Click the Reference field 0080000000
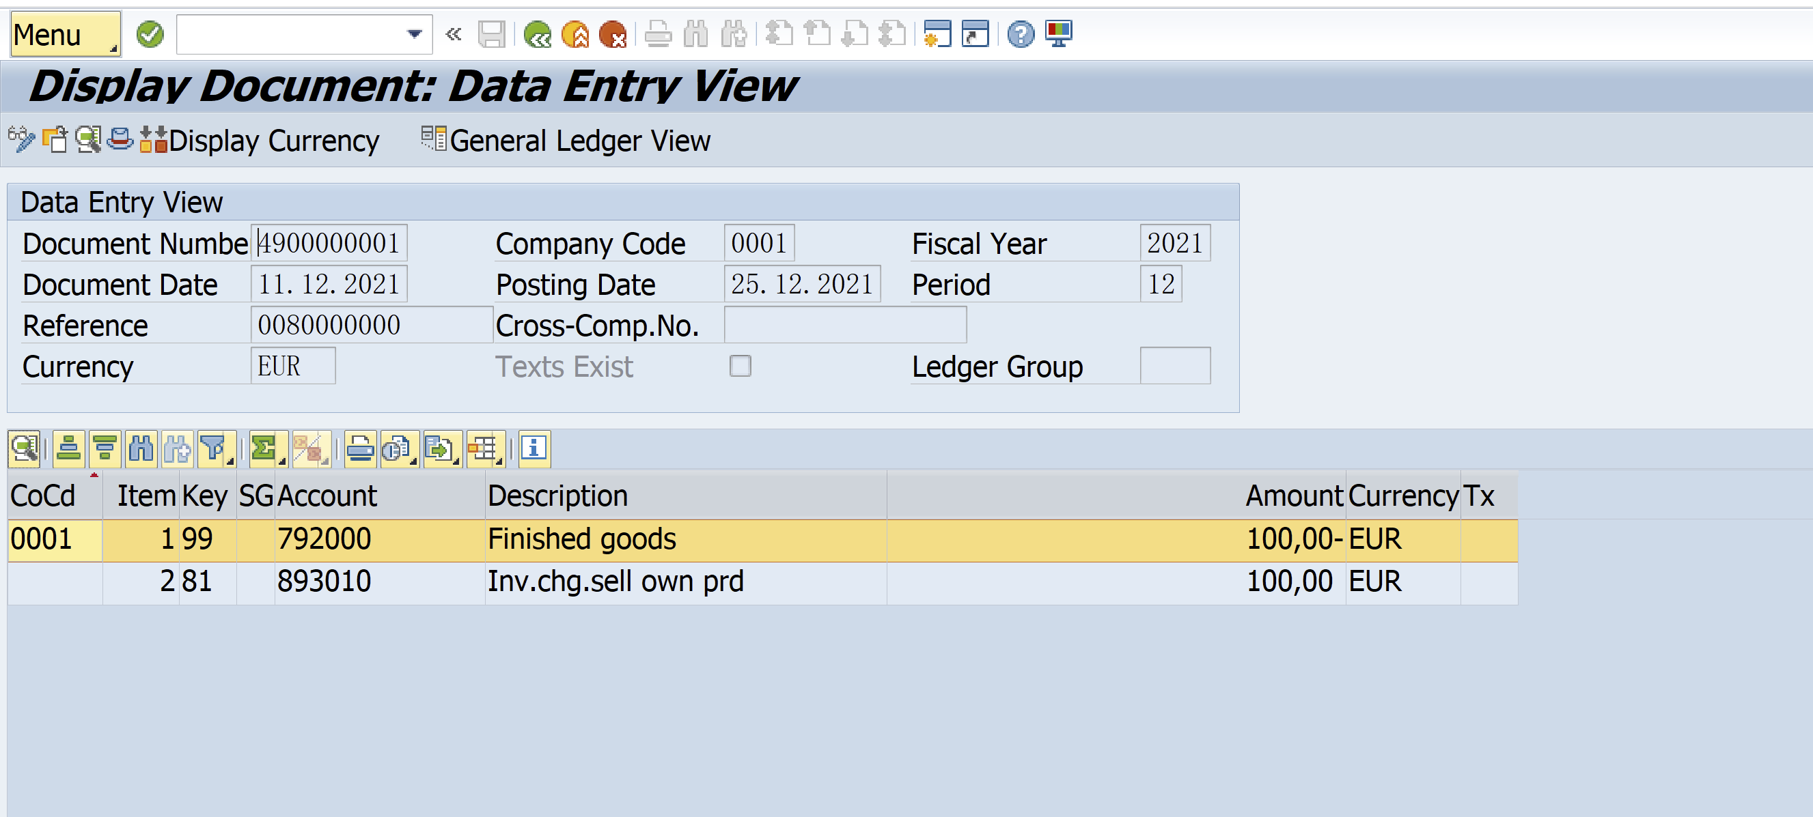Screen dimensions: 1813x817 click(372, 325)
